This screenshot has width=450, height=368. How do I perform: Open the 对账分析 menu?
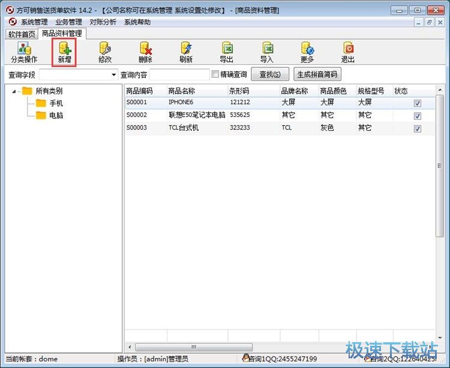103,22
